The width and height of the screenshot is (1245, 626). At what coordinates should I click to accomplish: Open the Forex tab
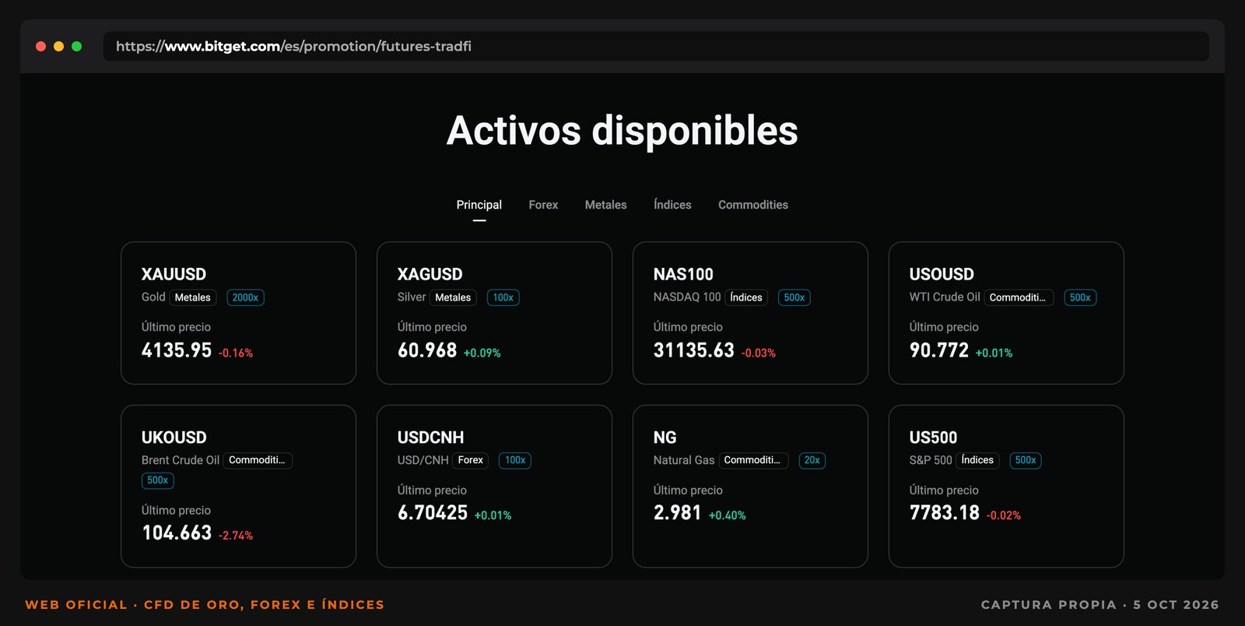(x=543, y=205)
